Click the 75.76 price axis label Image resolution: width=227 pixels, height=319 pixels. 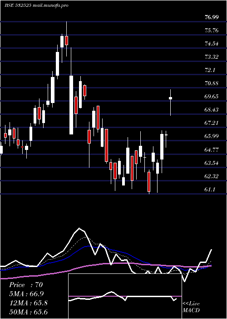(212, 31)
